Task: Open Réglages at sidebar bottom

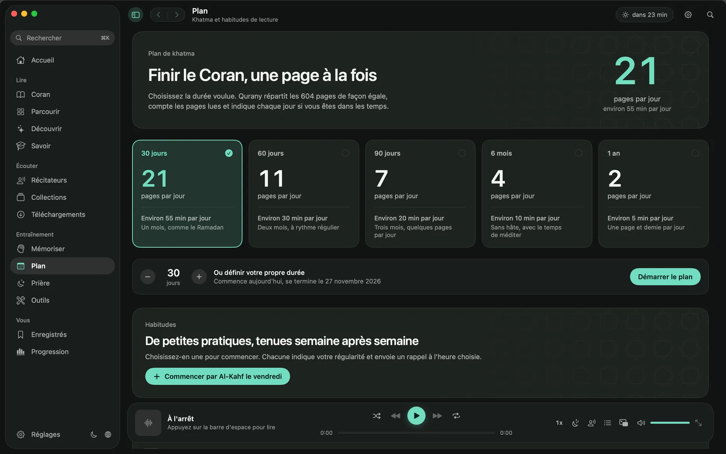Action: 38,434
